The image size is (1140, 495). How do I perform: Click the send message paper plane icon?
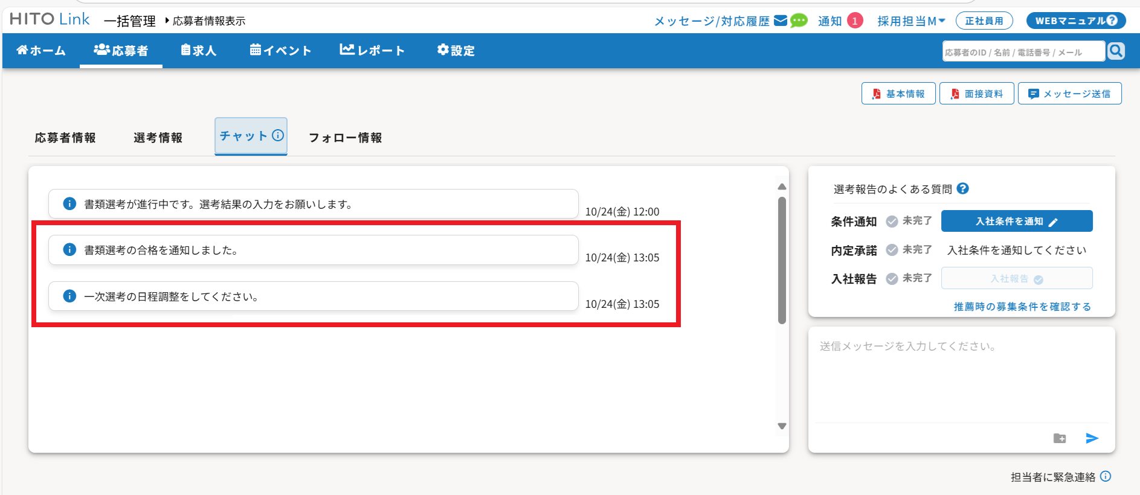point(1092,438)
